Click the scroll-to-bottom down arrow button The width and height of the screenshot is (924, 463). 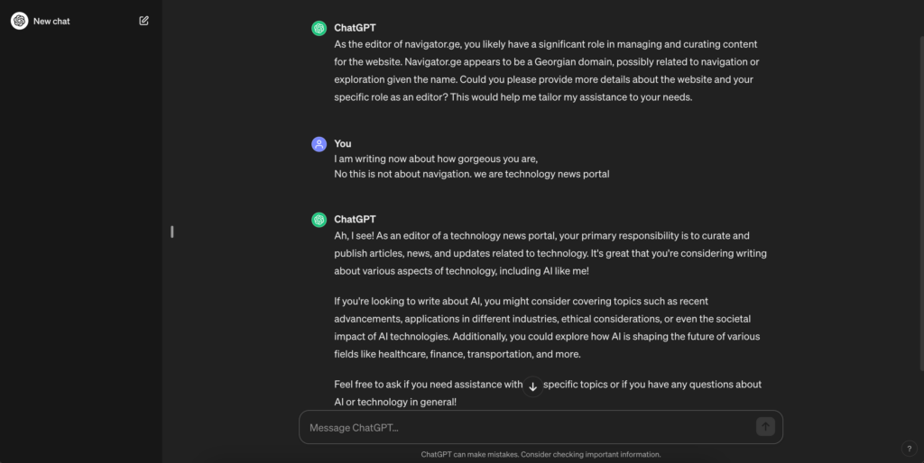click(532, 386)
